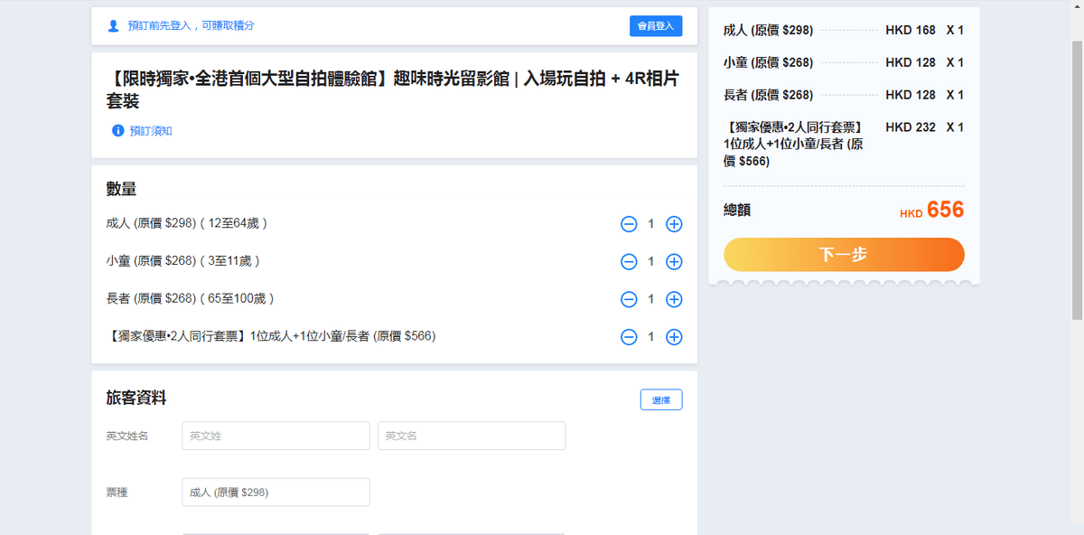Increase 2人同行套票 quantity with plus icon
The image size is (1084, 535).
point(674,337)
